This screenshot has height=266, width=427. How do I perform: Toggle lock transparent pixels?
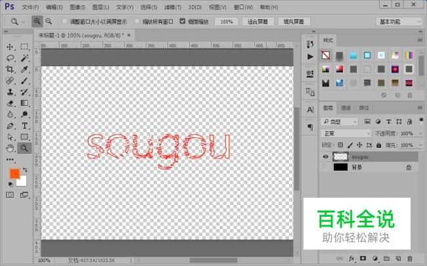tap(340, 145)
